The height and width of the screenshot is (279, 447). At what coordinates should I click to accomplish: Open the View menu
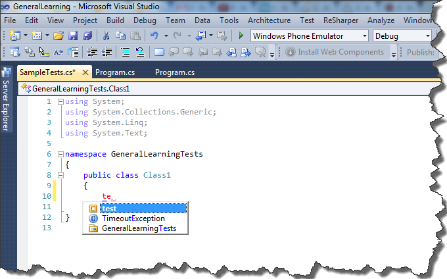coord(55,20)
